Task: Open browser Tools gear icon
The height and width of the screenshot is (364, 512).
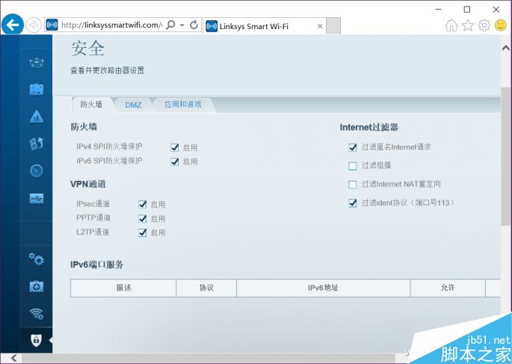Action: (484, 25)
